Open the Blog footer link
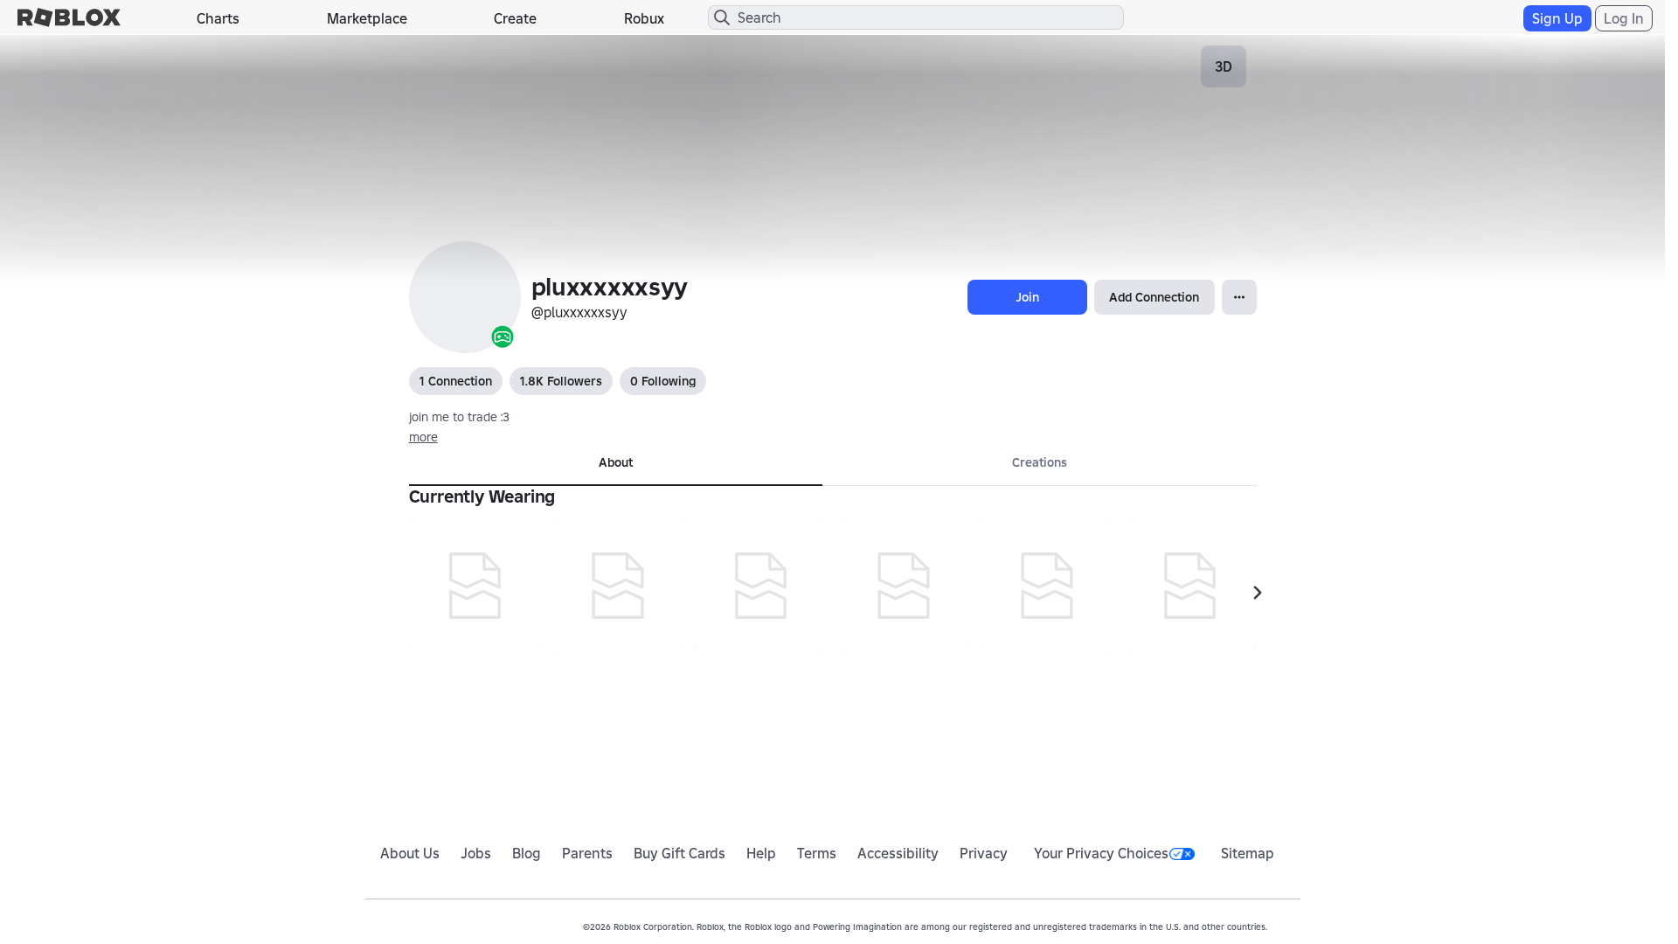This screenshot has width=1678, height=944. [526, 853]
